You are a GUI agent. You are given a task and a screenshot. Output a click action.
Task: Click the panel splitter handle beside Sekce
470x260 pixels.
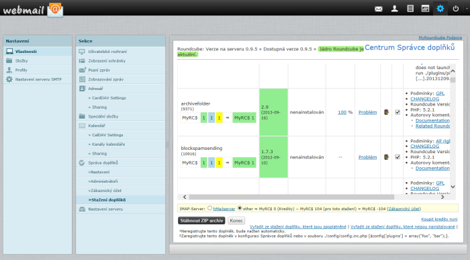pos(168,145)
